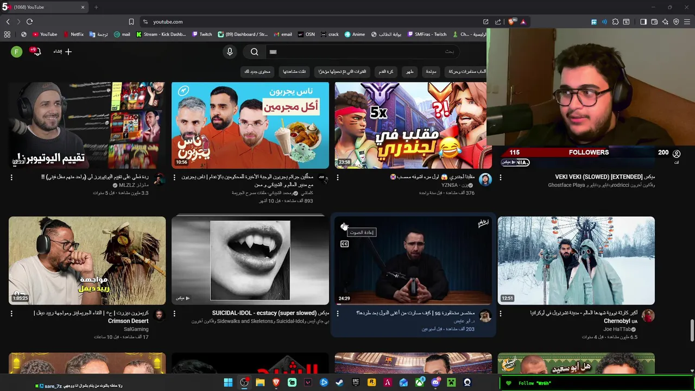Click the Brave Shields lion icon
695x391 pixels.
[x=511, y=22]
